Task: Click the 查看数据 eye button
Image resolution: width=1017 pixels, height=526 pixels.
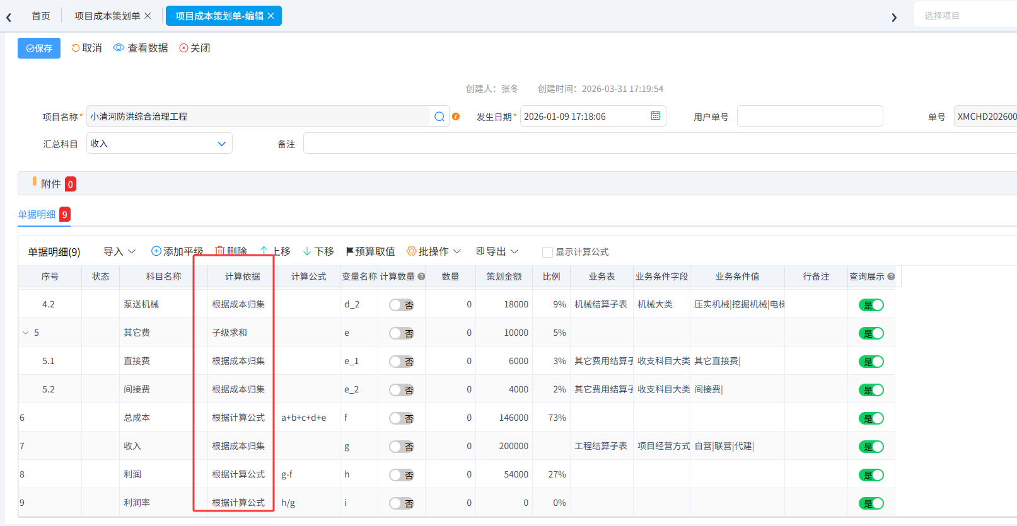Action: [141, 48]
